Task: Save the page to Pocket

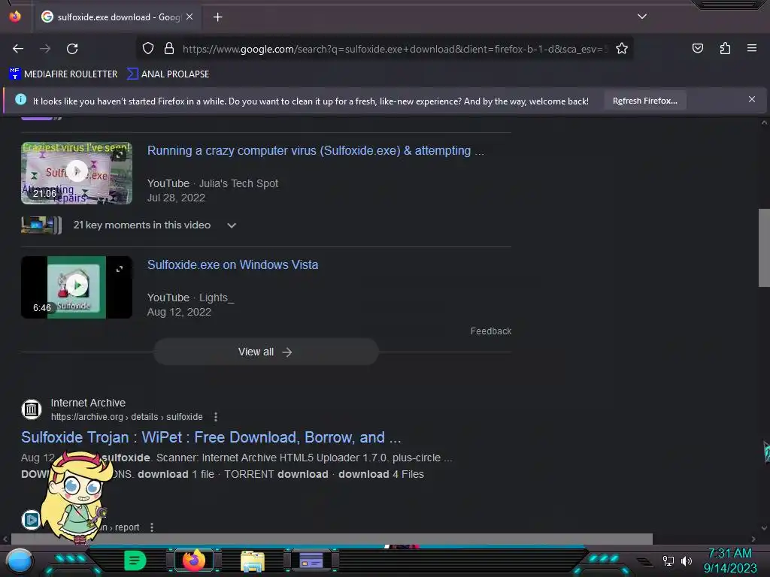Action: (697, 48)
